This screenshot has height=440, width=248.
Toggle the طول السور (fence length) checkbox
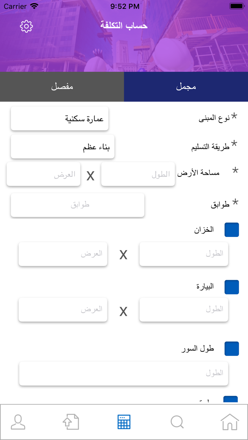232,349
